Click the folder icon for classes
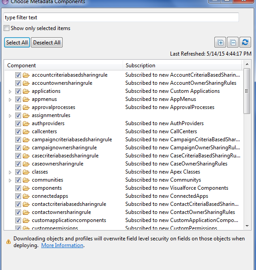Image resolution: width=256 pixels, height=270 pixels. pos(26,172)
